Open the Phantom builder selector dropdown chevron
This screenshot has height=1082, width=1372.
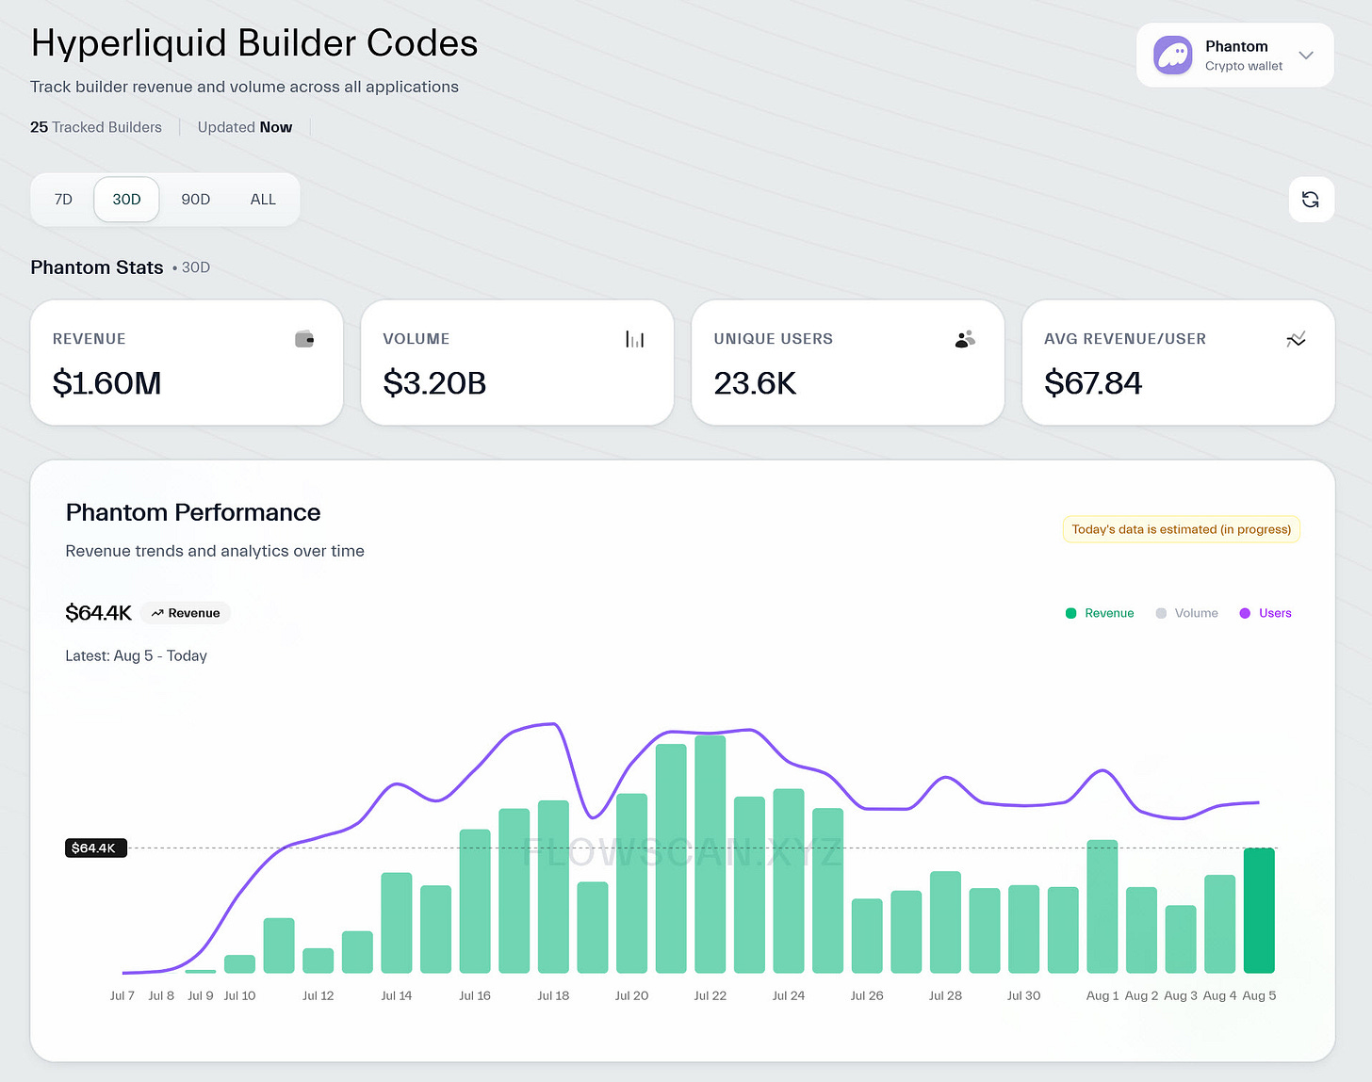(1306, 56)
